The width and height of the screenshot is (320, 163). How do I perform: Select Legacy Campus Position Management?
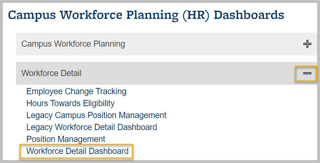pyautogui.click(x=96, y=115)
